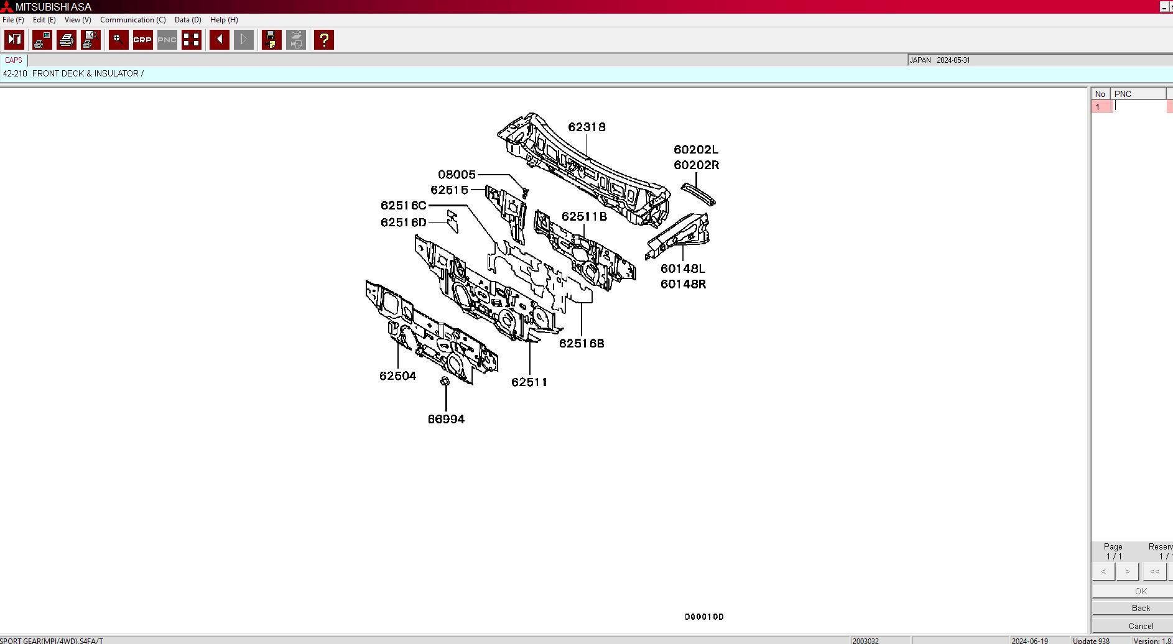Viewport: 1173px width, 644px height.
Task: Go to previous illustration with left arrow
Action: [x=219, y=40]
